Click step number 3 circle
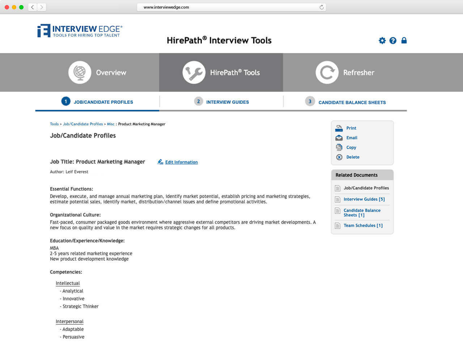 [x=310, y=101]
